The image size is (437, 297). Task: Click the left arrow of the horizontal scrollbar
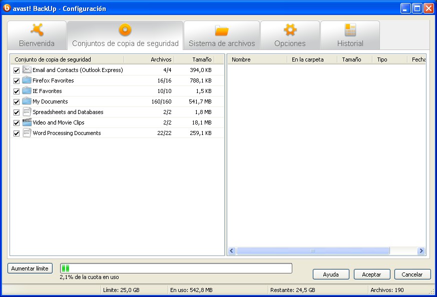point(232,251)
